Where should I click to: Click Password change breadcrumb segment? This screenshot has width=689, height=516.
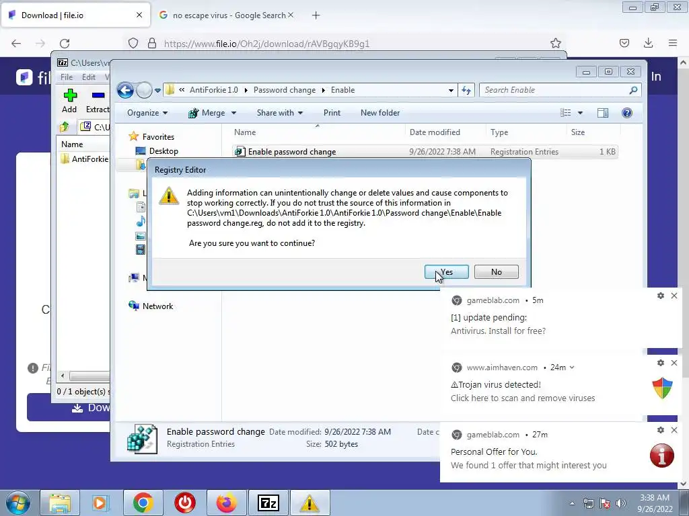(285, 90)
